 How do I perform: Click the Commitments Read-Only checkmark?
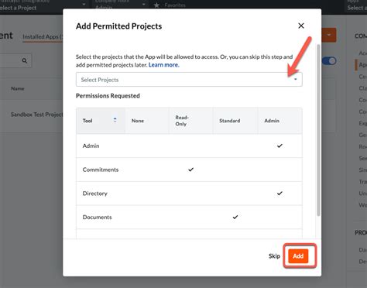(190, 170)
